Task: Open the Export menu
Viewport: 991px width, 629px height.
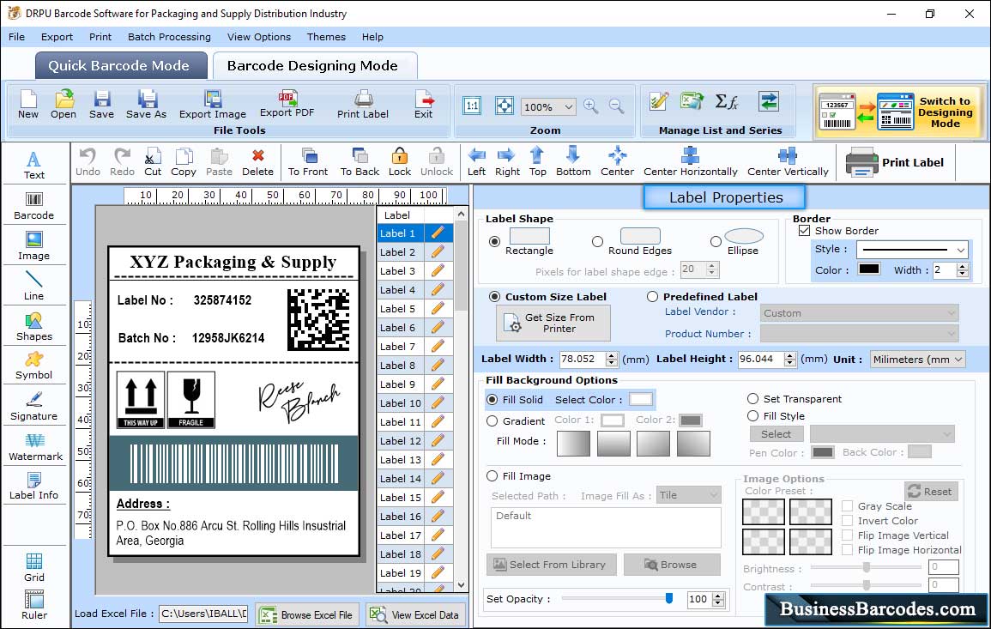Action: (x=57, y=37)
